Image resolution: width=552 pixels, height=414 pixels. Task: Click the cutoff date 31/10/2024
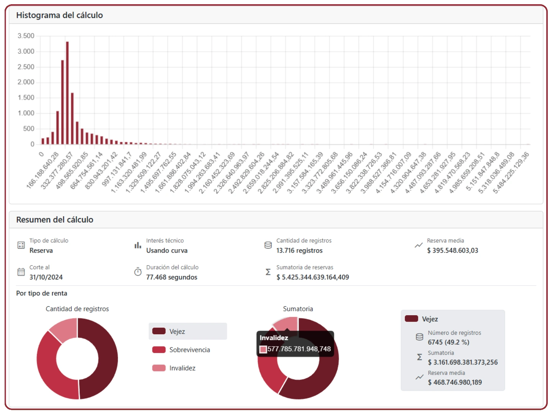coord(46,277)
